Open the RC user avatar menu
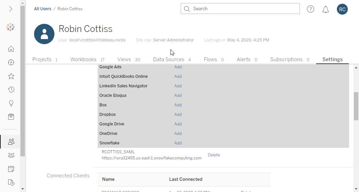The image size is (359, 192). [x=342, y=9]
